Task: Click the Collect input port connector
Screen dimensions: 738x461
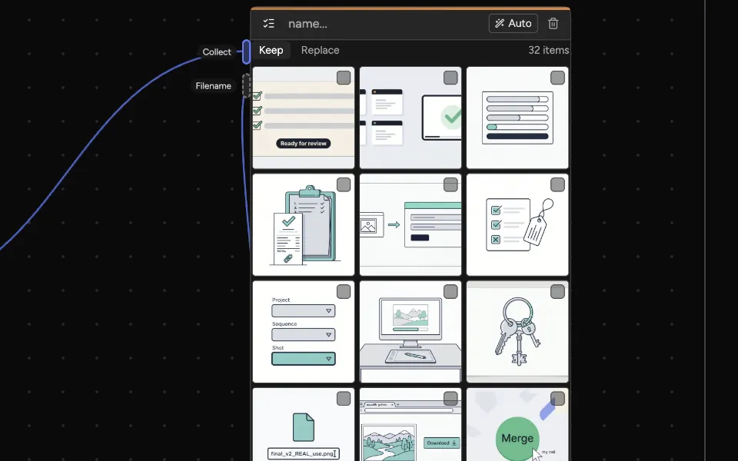Action: click(246, 51)
